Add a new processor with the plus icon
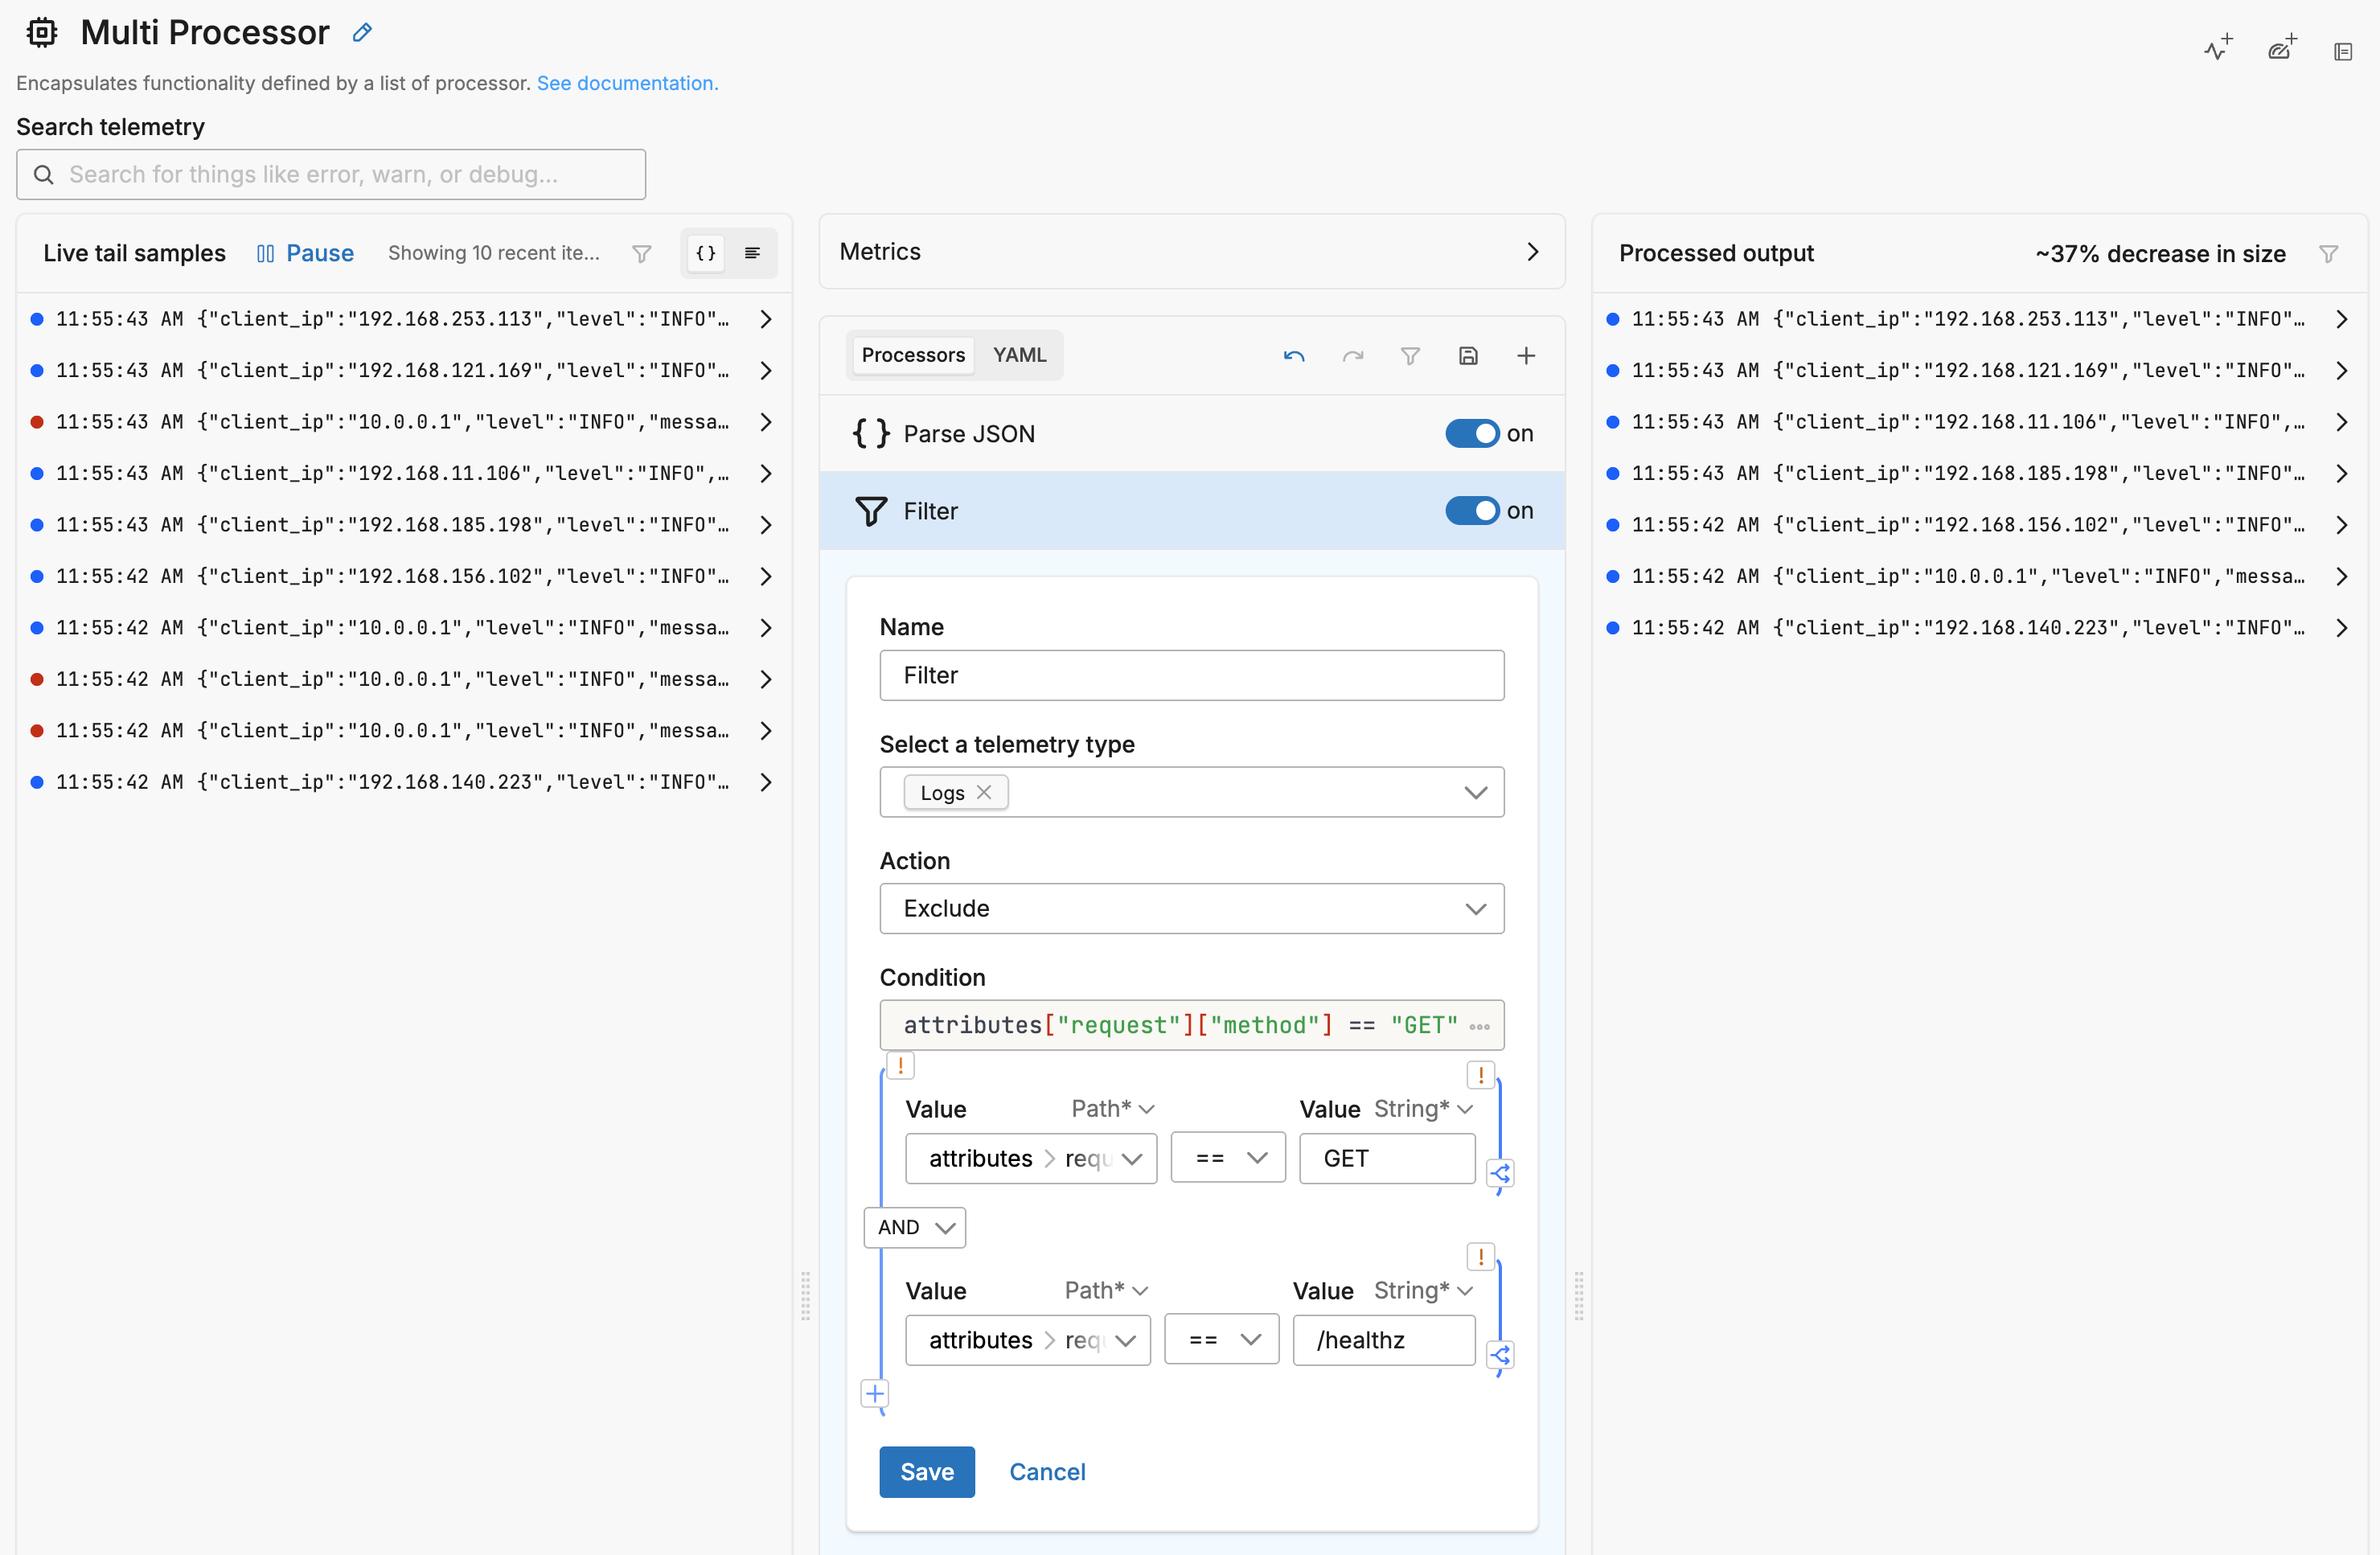 1526,355
